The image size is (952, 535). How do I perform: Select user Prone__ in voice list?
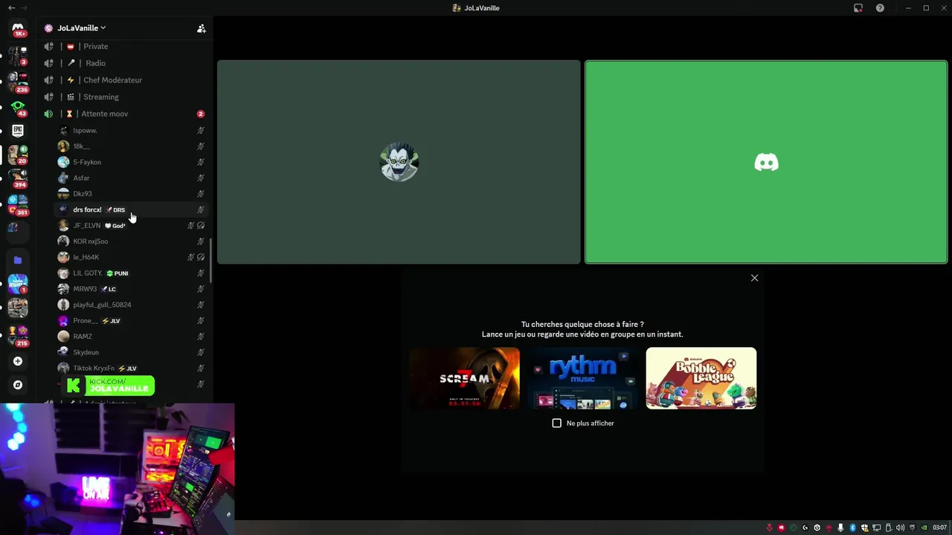[x=132, y=320]
